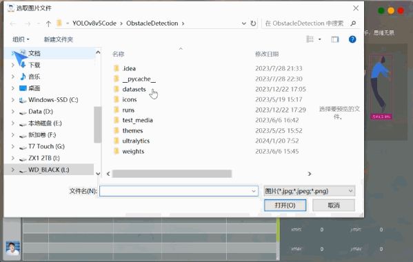Click the file list scroll right arrow
The image size is (413, 262).
pos(310,174)
